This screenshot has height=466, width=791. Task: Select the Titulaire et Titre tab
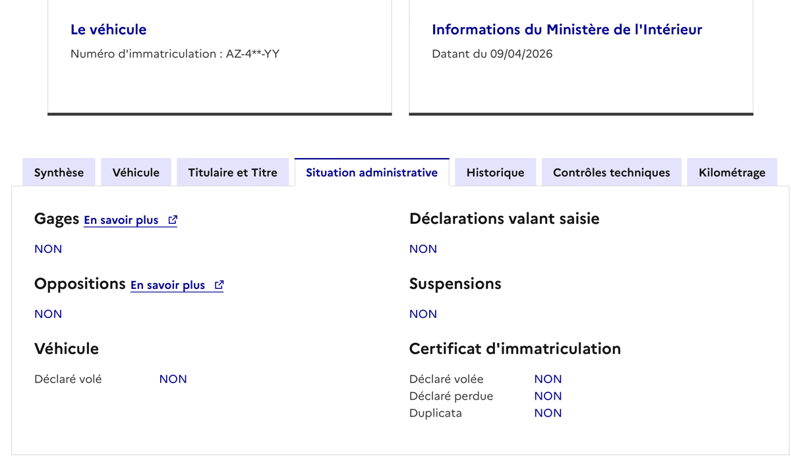point(233,172)
